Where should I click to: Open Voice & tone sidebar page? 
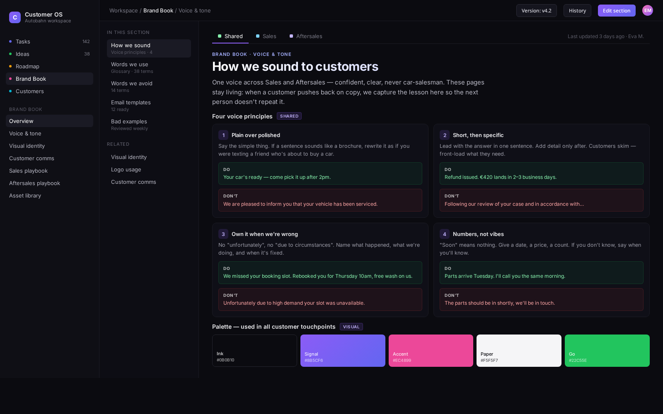tap(49, 133)
